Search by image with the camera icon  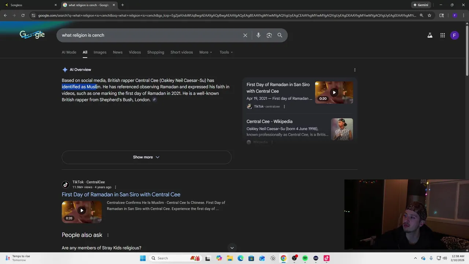[x=269, y=35]
